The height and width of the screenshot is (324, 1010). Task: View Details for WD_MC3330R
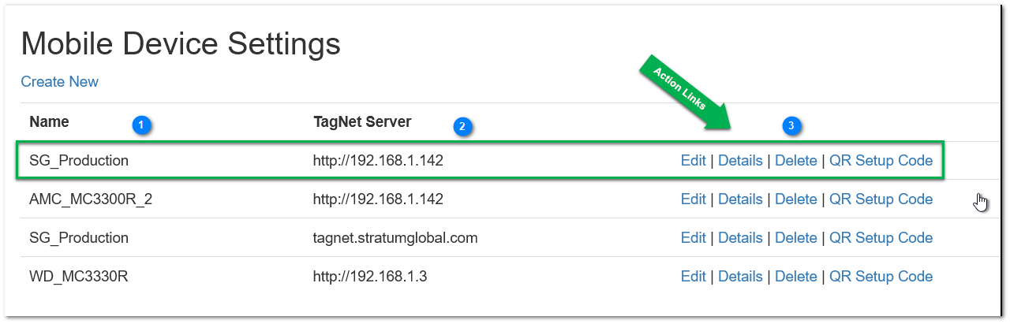[740, 277]
